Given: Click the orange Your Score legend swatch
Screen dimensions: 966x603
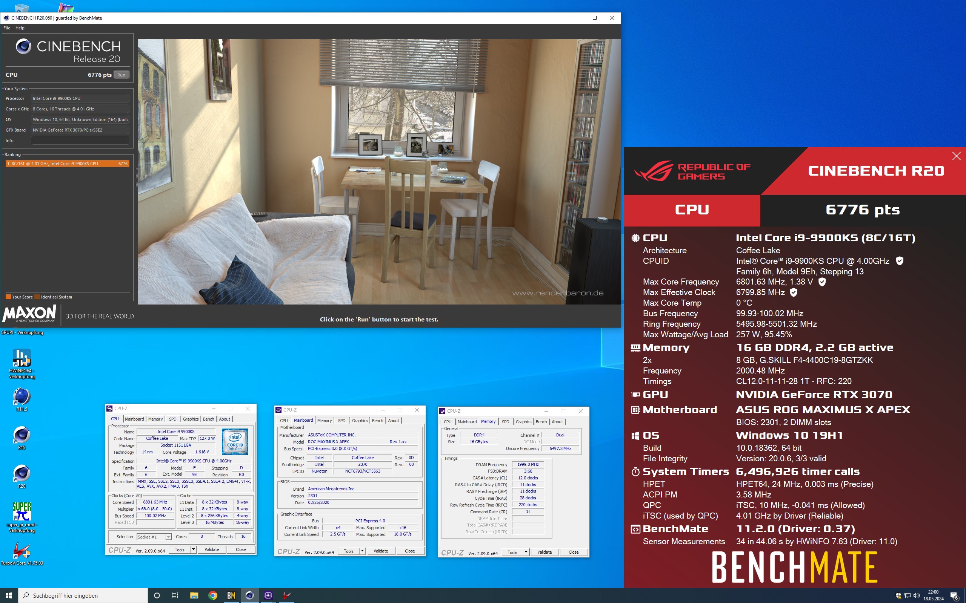Looking at the screenshot, I should point(8,297).
